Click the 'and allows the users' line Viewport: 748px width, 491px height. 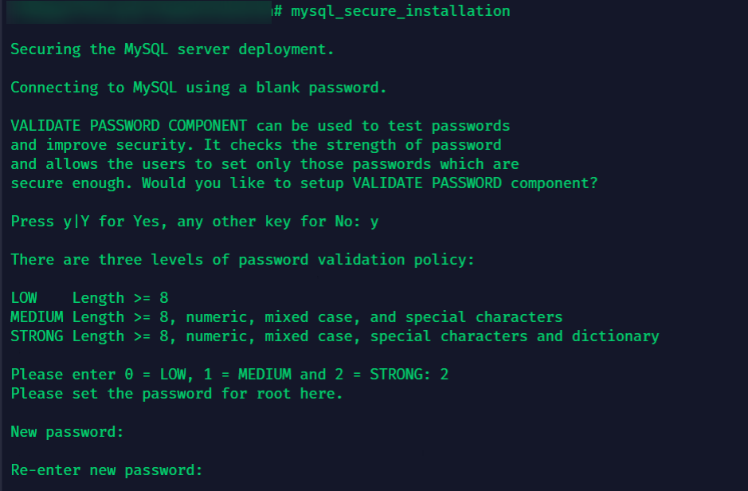click(x=264, y=164)
